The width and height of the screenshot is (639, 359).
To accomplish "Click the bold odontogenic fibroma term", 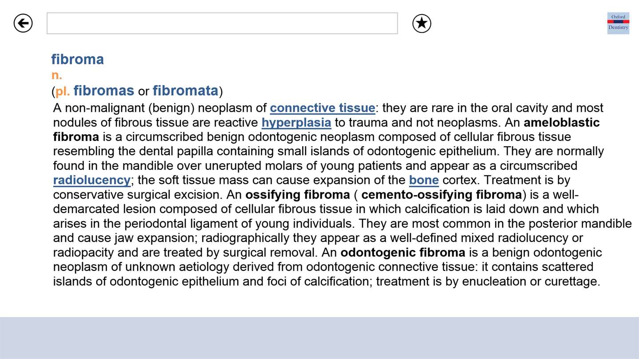I will pos(403,253).
